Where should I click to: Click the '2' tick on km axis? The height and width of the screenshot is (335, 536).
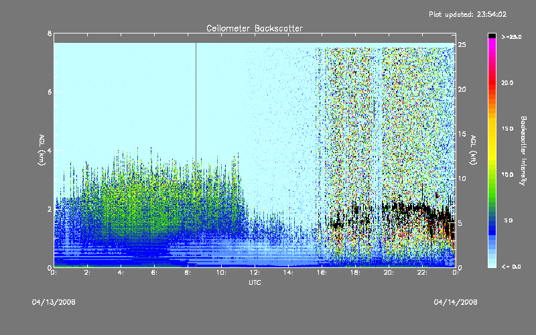50,209
